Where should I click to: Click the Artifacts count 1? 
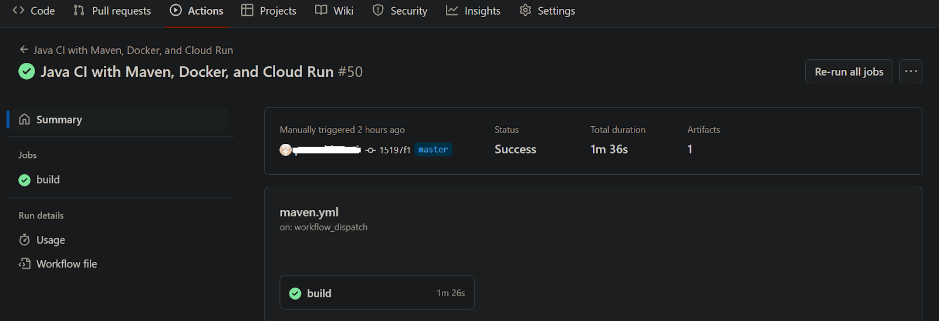point(690,150)
